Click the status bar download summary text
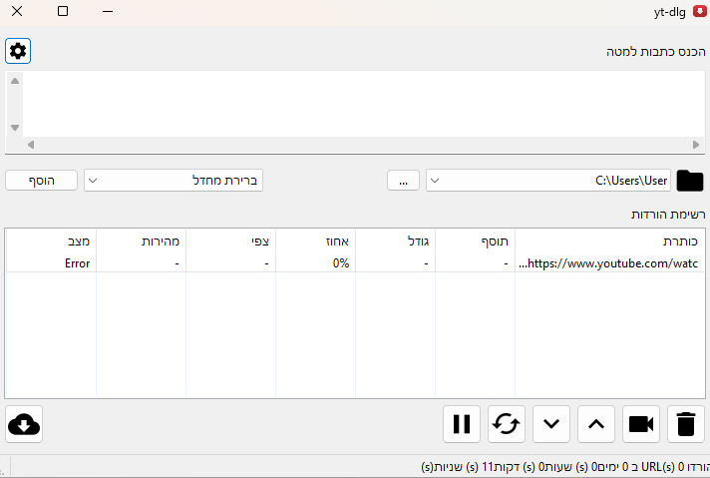 point(565,467)
